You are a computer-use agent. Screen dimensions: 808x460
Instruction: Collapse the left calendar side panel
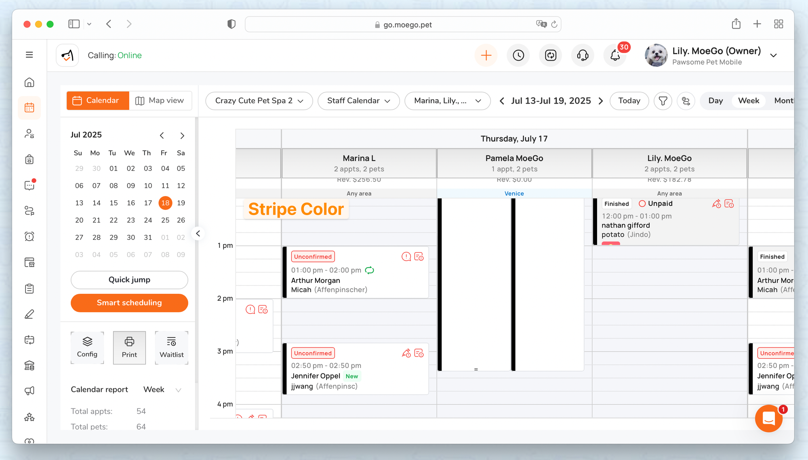pyautogui.click(x=198, y=233)
